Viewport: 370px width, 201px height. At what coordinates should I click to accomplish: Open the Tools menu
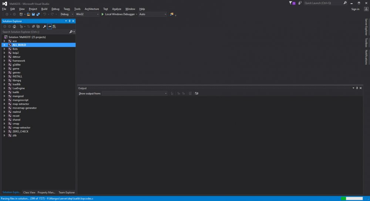point(77,9)
